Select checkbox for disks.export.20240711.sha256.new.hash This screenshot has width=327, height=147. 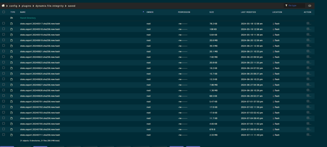pyautogui.click(x=4, y=135)
